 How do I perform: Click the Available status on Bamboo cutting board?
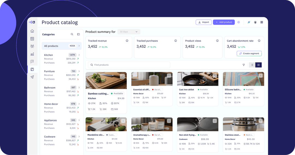tap(117, 93)
